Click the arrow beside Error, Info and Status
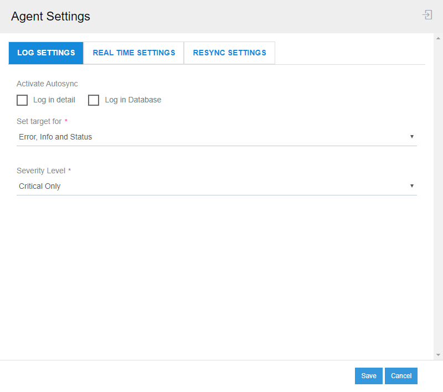 [x=411, y=137]
